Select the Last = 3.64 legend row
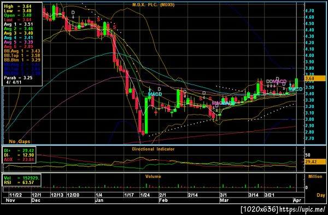Viewport: 328px width, 215px height. coord(17,20)
